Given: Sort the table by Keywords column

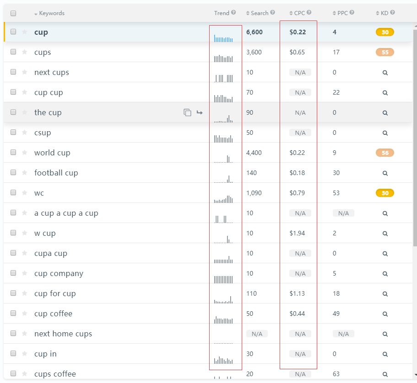Looking at the screenshot, I should [51, 13].
